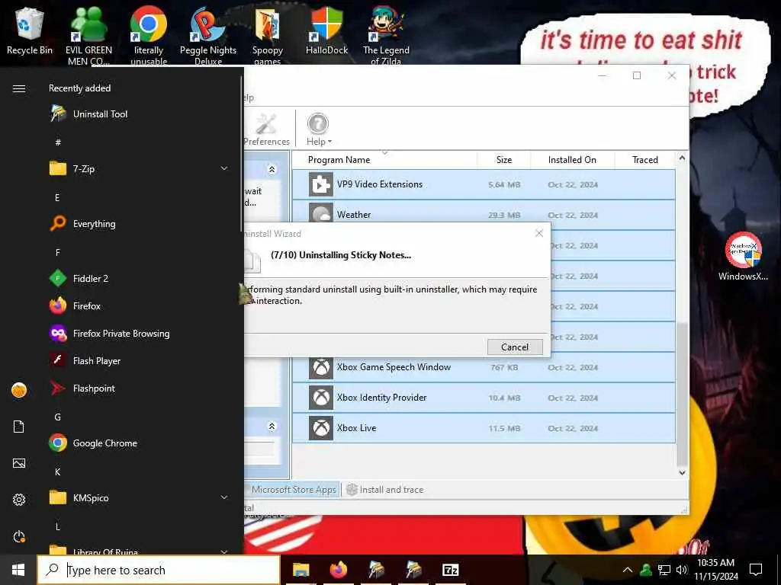This screenshot has width=781, height=585.
Task: Expand the 7-Zip folder
Action: pyautogui.click(x=224, y=168)
